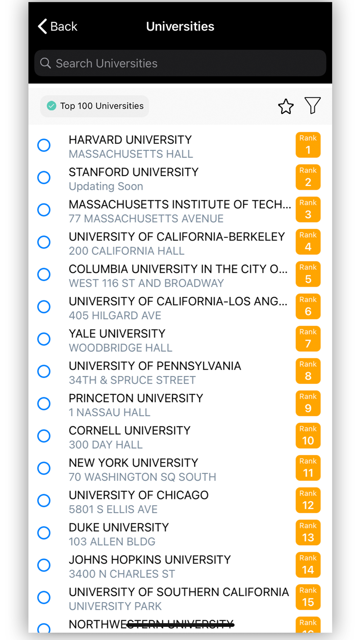
Task: Select New York University radio button
Action: click(x=44, y=468)
